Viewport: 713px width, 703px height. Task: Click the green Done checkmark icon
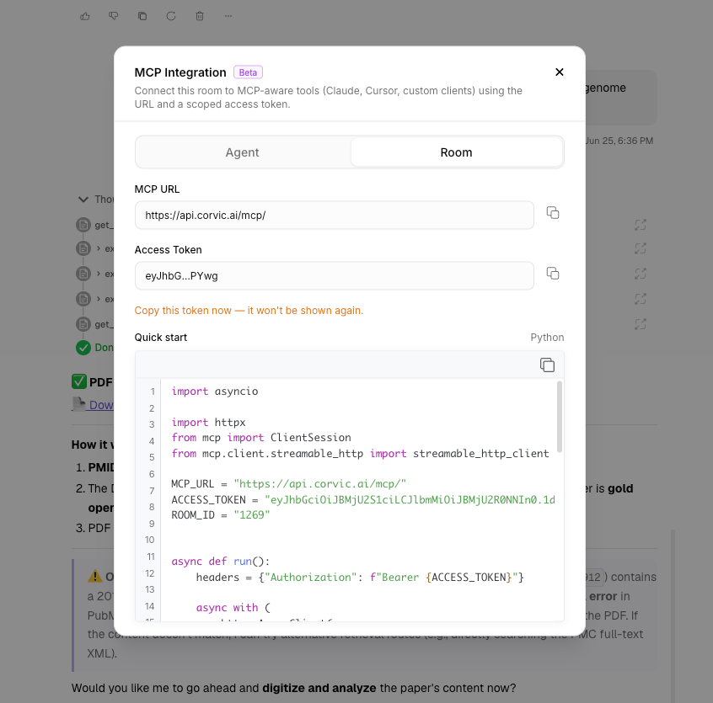coord(83,348)
